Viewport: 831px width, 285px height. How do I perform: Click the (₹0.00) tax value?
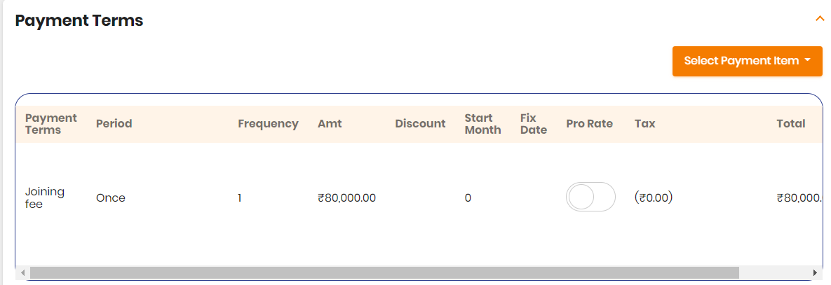click(654, 198)
